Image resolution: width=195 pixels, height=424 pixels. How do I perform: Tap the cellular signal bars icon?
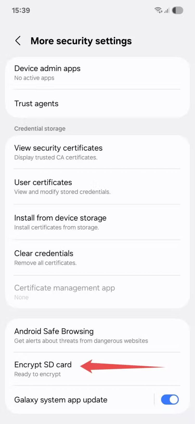click(167, 10)
